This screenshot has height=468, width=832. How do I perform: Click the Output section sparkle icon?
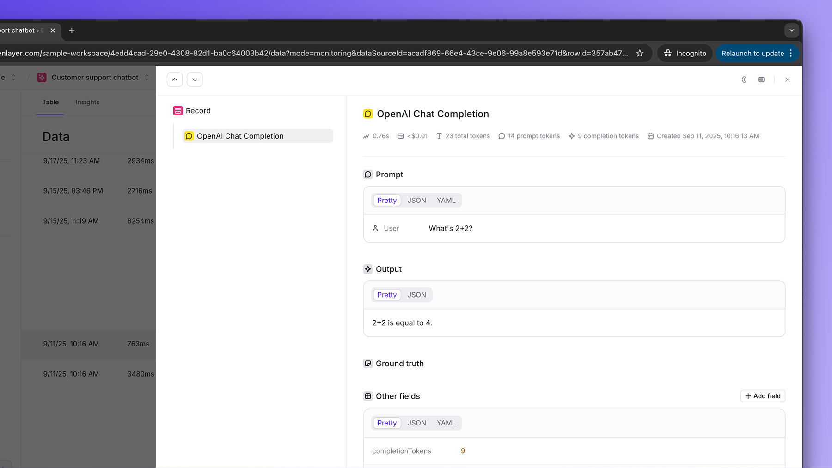click(368, 269)
